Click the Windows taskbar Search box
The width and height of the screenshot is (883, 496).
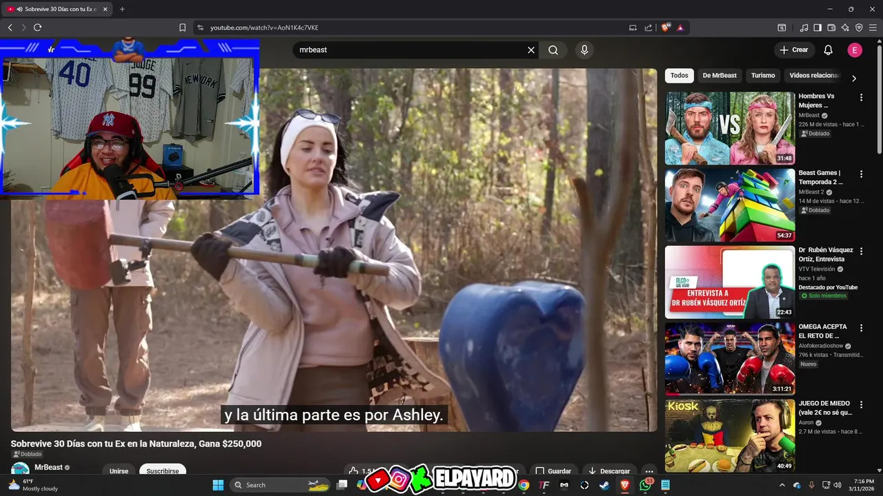coord(281,485)
